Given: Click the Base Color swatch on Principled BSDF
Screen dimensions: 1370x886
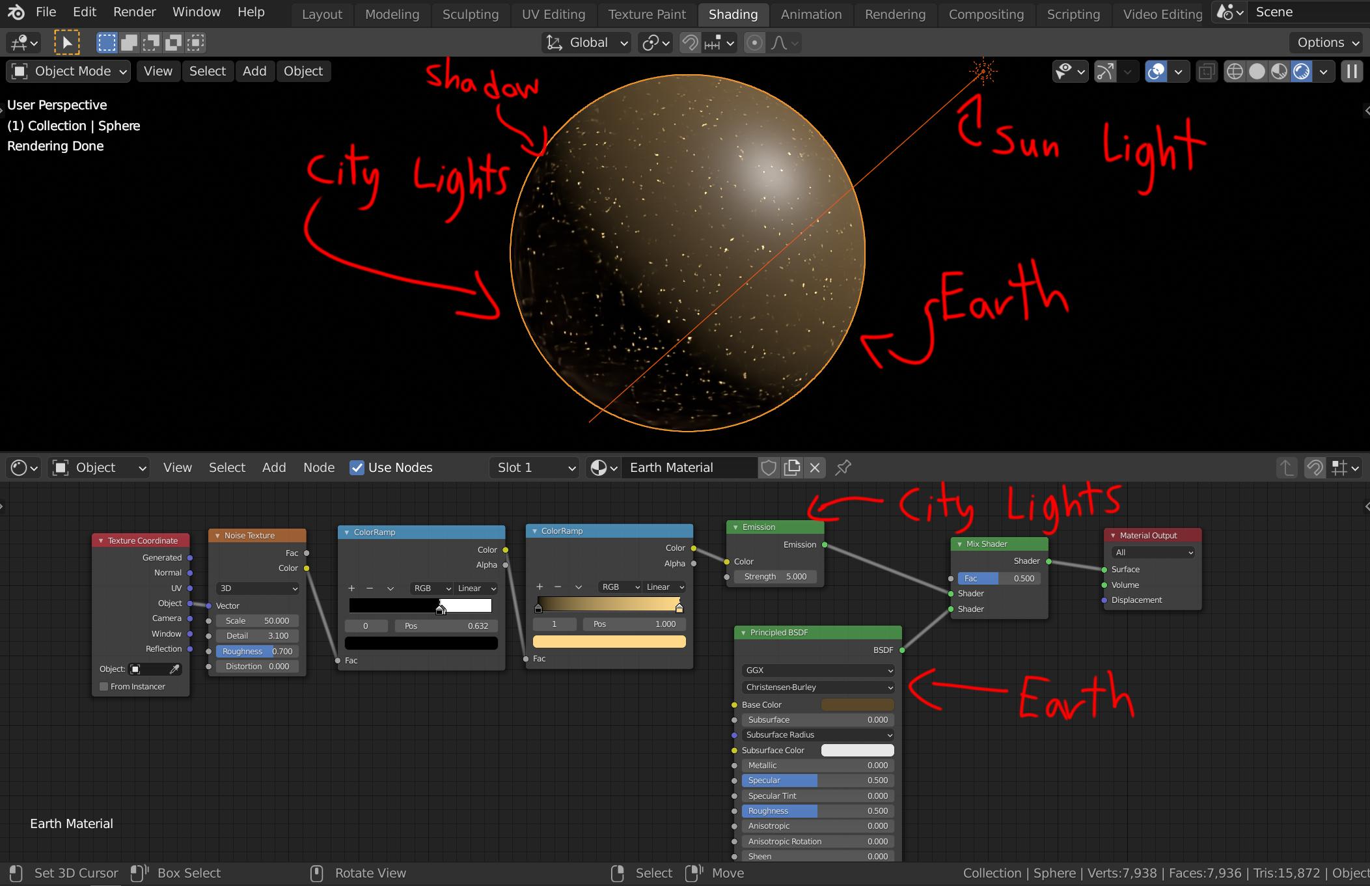Looking at the screenshot, I should coord(857,704).
